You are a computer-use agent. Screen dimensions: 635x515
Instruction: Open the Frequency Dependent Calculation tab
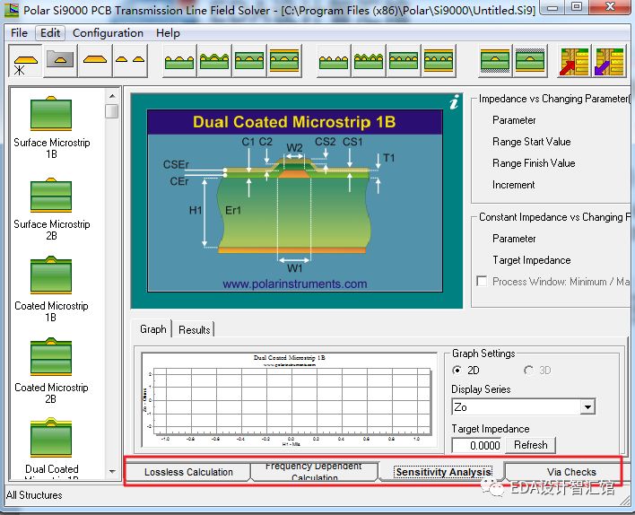click(x=314, y=472)
